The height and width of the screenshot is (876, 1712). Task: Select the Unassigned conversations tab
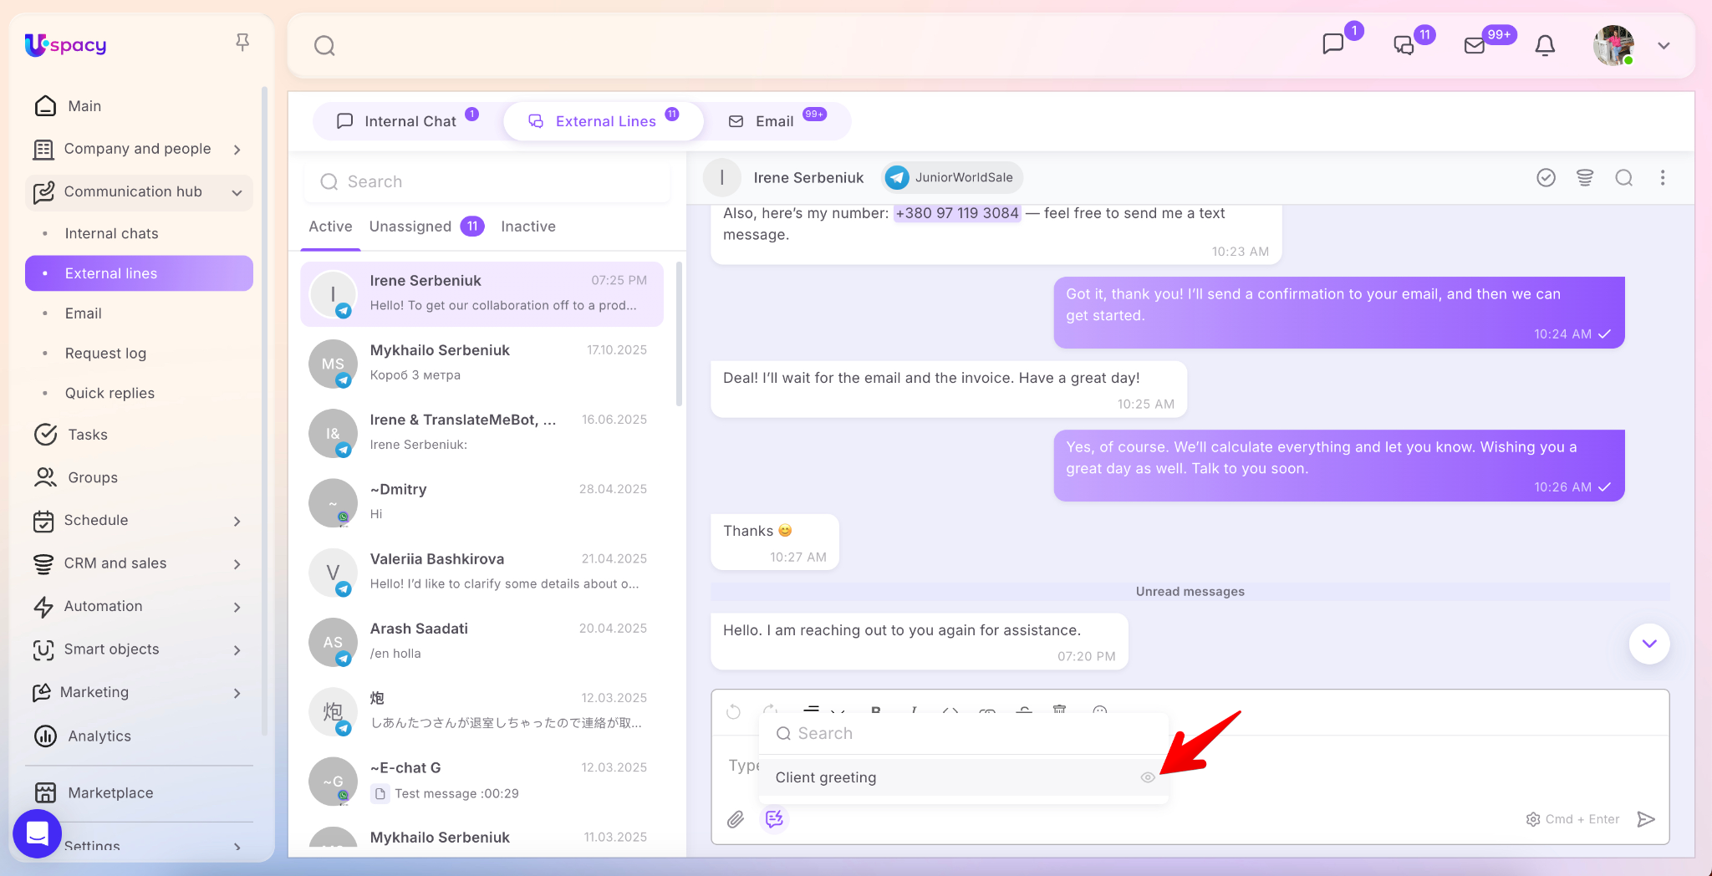410,227
